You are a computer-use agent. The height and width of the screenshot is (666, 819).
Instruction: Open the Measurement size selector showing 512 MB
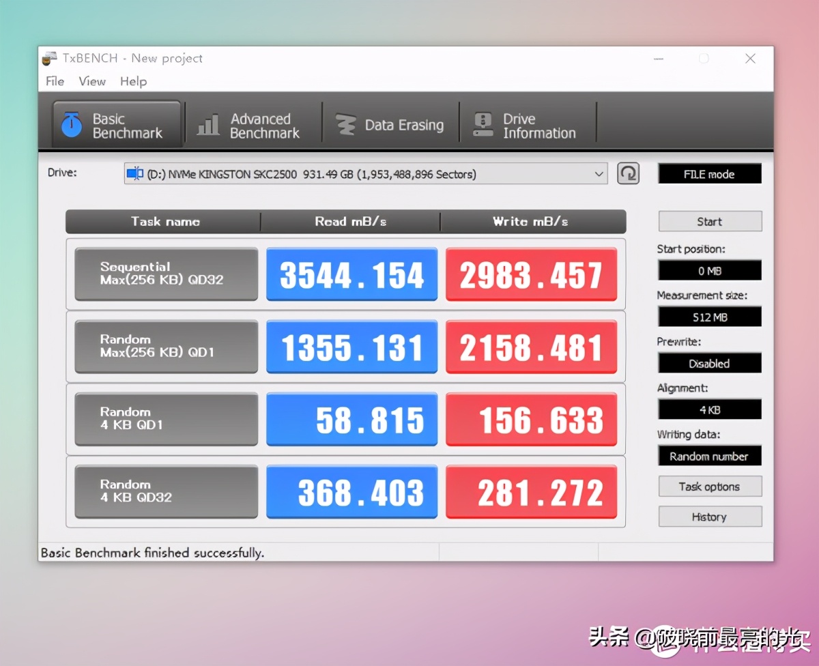pos(709,317)
